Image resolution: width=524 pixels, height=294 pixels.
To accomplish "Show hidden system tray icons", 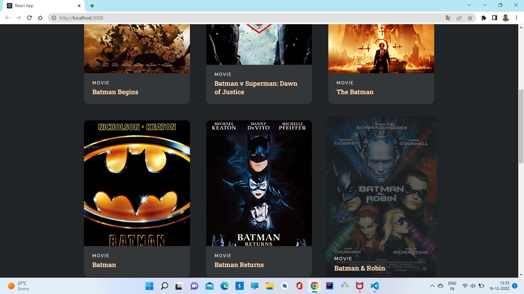I will pyautogui.click(x=432, y=286).
